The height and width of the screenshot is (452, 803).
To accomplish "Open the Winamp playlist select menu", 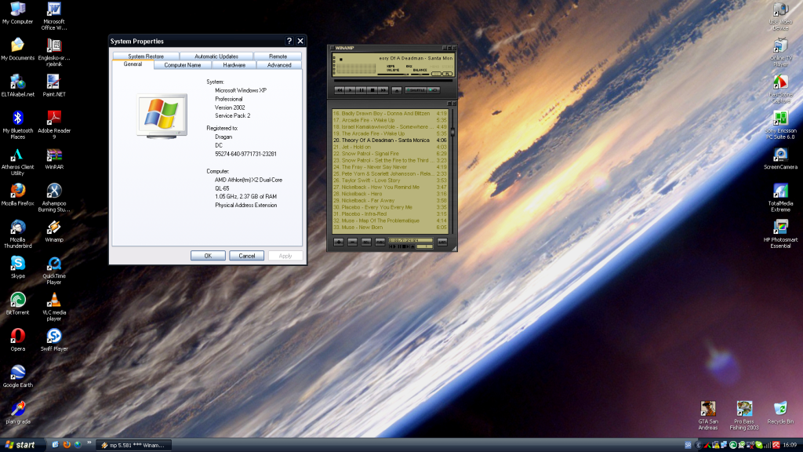I will point(366,242).
